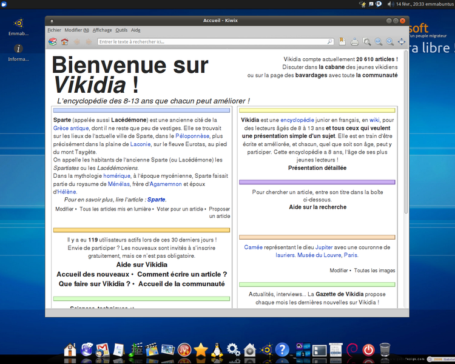Click the forward arrow in Kiwix toolbar
This screenshot has height=364, width=455.
click(89, 42)
